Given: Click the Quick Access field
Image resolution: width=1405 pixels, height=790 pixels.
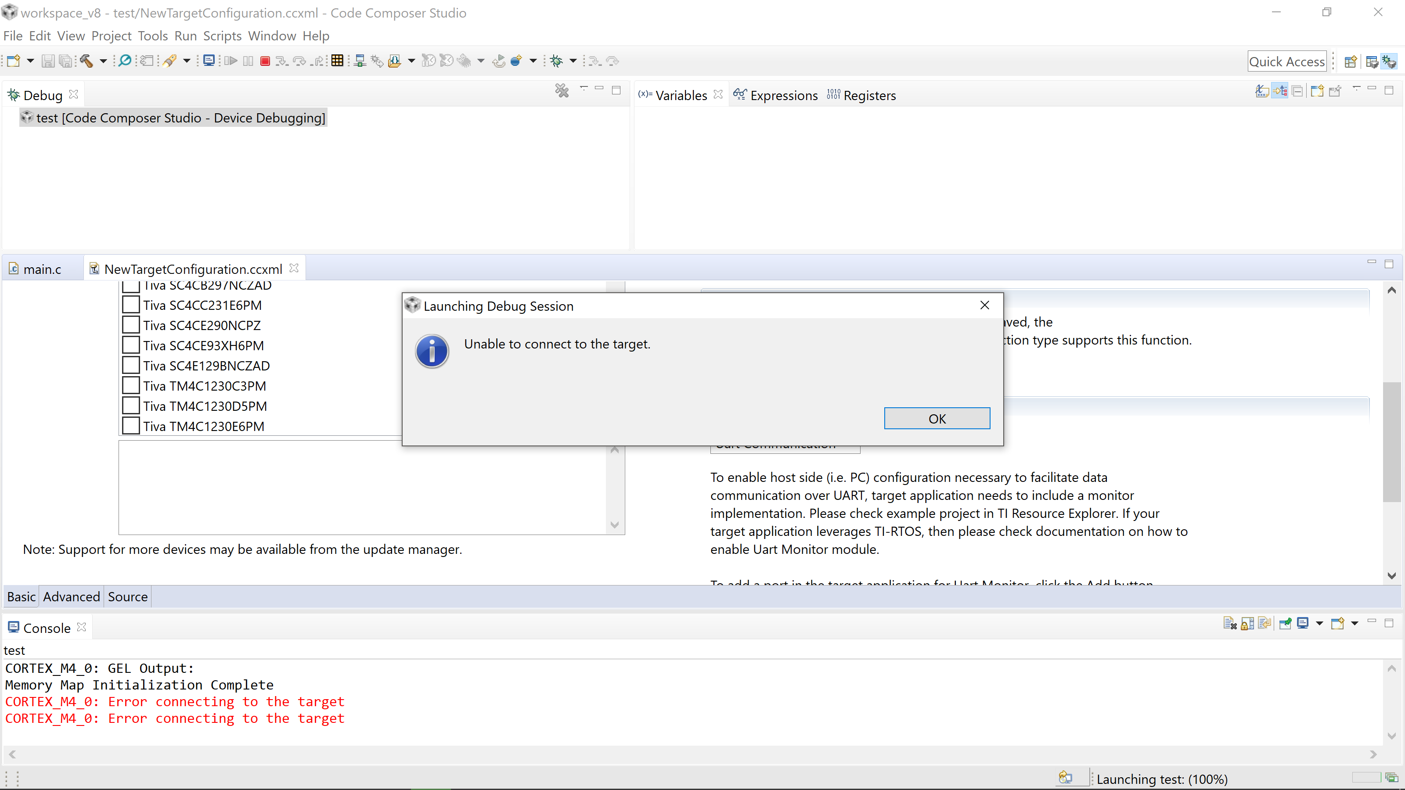Looking at the screenshot, I should pos(1286,61).
